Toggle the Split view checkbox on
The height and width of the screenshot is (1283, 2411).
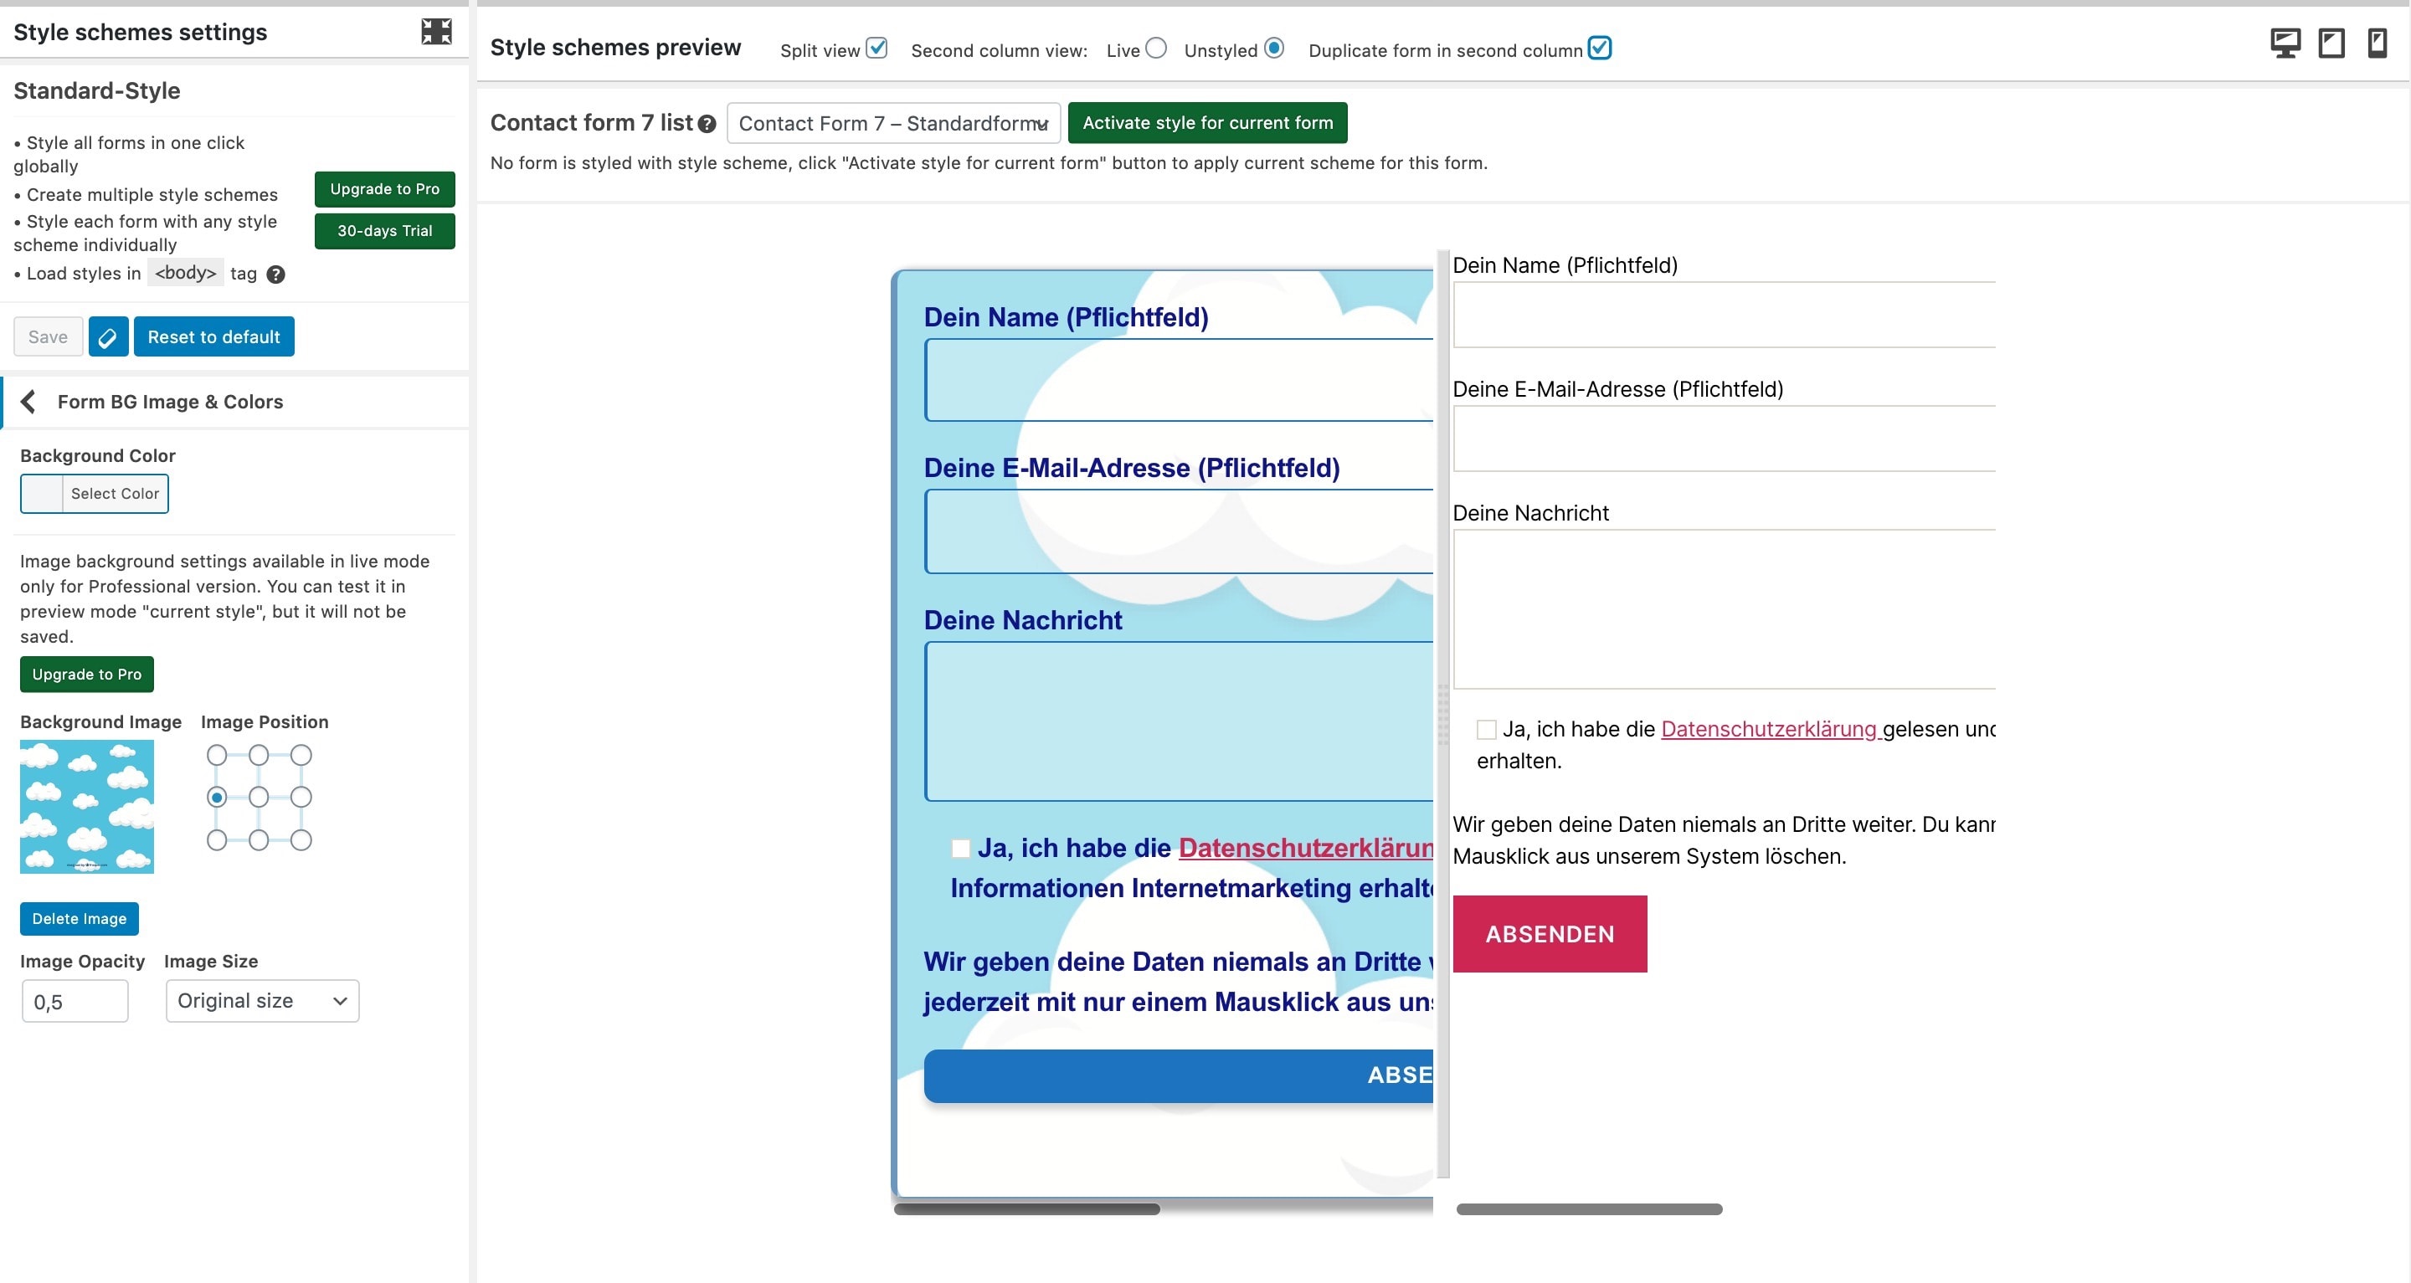click(x=877, y=49)
